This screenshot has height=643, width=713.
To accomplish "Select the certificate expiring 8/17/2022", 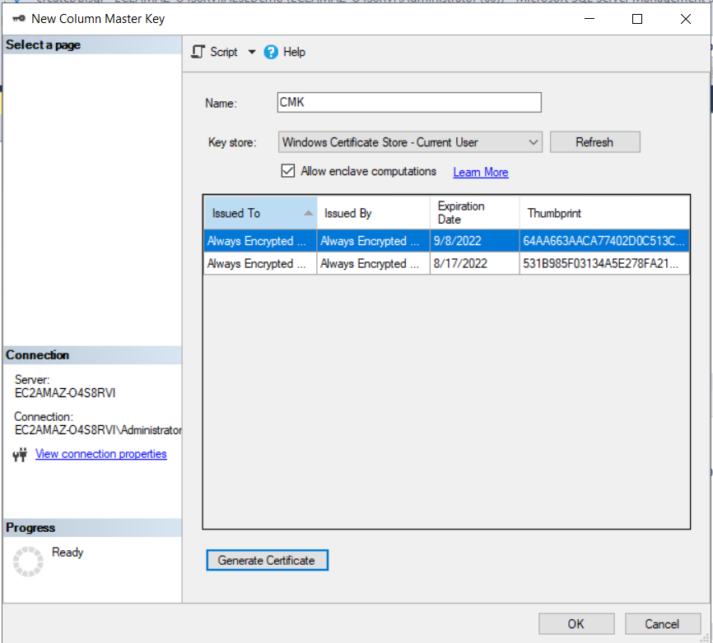I will [x=370, y=263].
